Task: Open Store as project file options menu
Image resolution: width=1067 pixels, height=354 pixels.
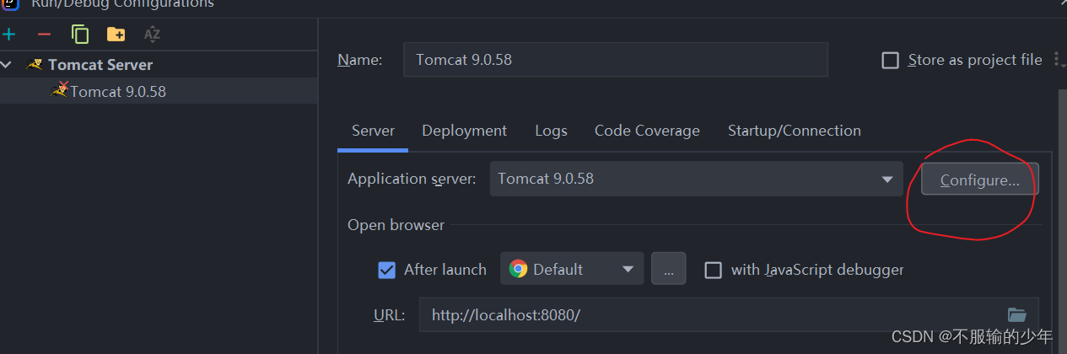Action: pos(1057,60)
